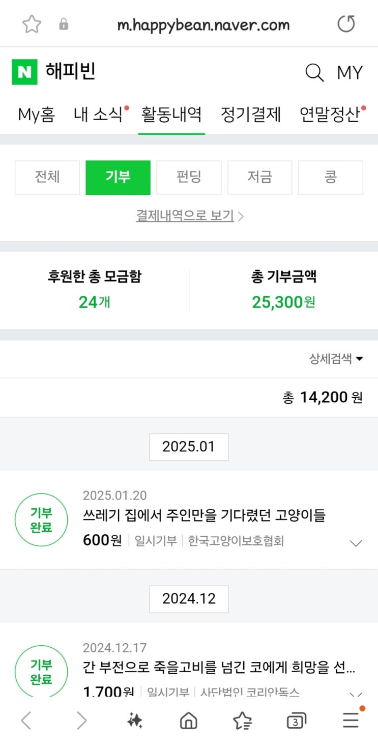Go back with browser back arrow

pyautogui.click(x=26, y=720)
